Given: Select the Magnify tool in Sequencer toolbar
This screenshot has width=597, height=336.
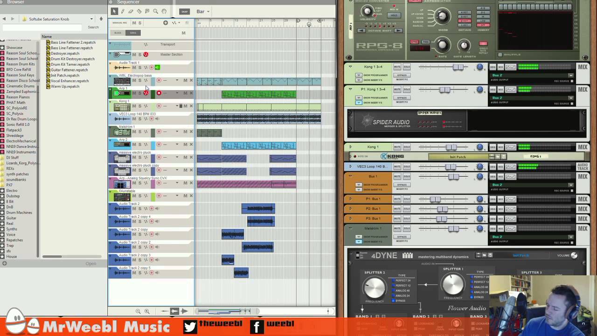Looking at the screenshot, I should [156, 11].
